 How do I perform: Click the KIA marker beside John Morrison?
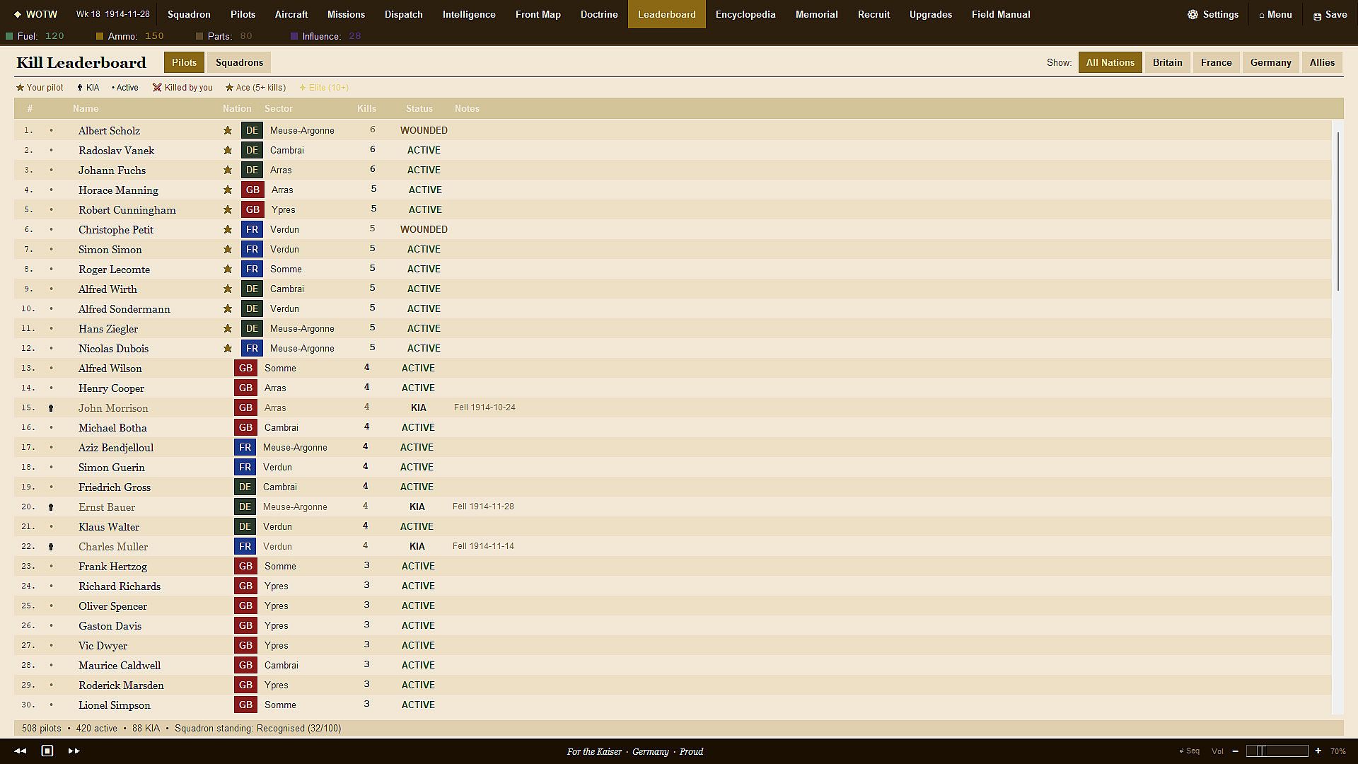click(51, 408)
